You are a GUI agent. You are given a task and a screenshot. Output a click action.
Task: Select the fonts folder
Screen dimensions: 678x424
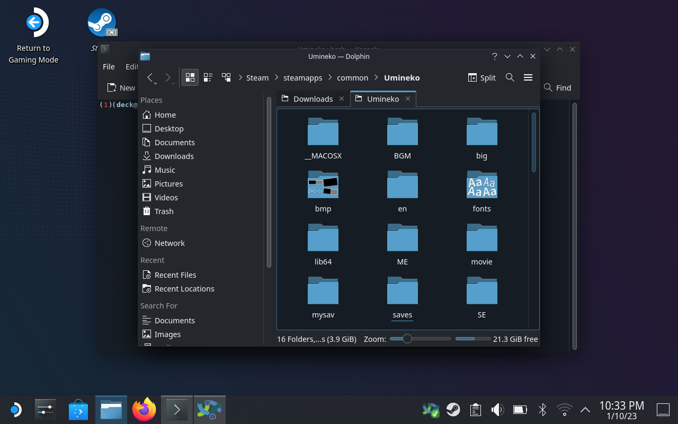point(481,192)
